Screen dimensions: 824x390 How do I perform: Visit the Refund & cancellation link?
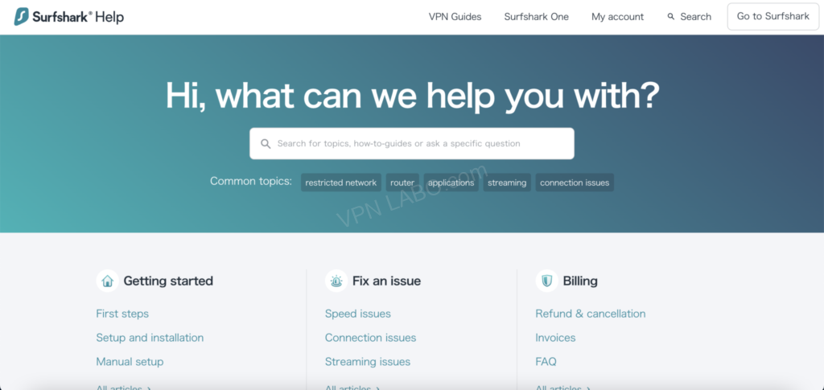click(x=590, y=314)
